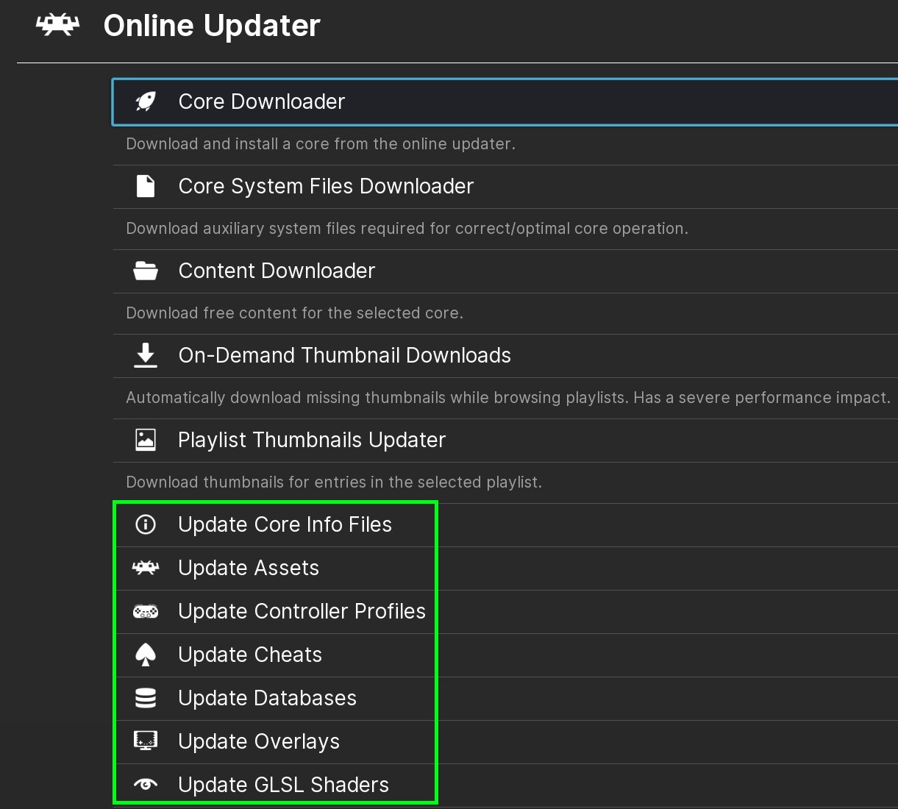Open Playlist Thumbnails Updater
This screenshot has width=898, height=809.
point(505,441)
